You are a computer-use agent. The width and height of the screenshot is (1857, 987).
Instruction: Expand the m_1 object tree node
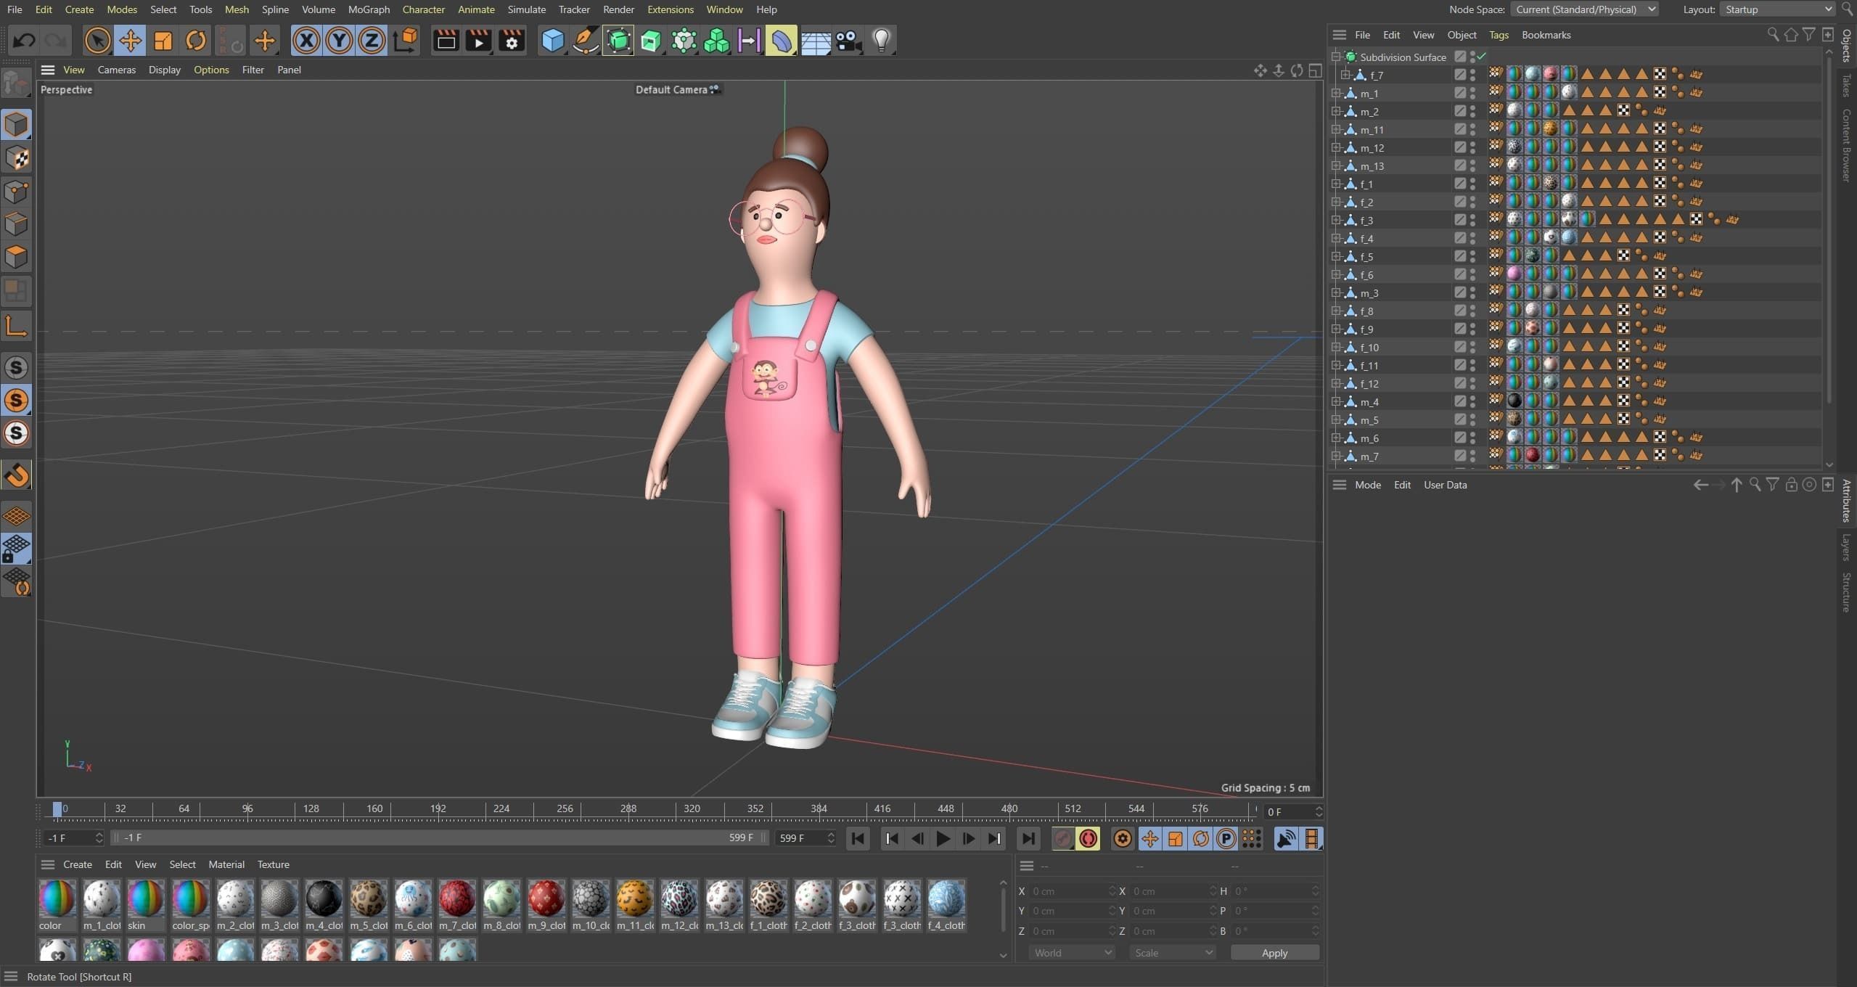(1335, 93)
